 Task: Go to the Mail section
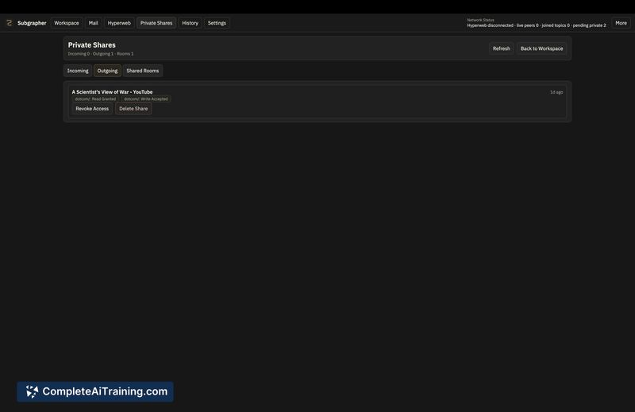(x=93, y=23)
